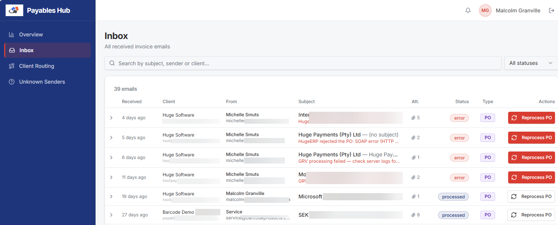This screenshot has height=225, width=558.
Task: Click the logout icon beside Malcolm Granville
Action: pos(551,10)
